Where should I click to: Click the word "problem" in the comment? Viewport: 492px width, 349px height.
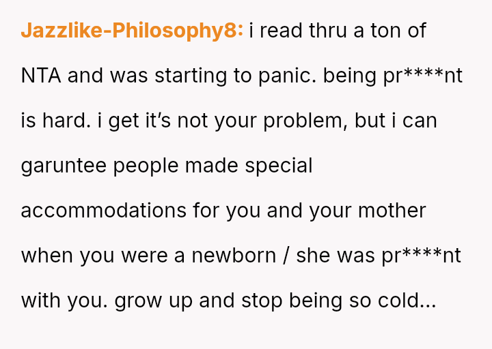[x=301, y=121]
